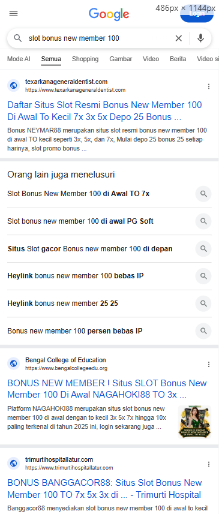Open the Shopping tab
This screenshot has width=219, height=514.
tap(85, 59)
